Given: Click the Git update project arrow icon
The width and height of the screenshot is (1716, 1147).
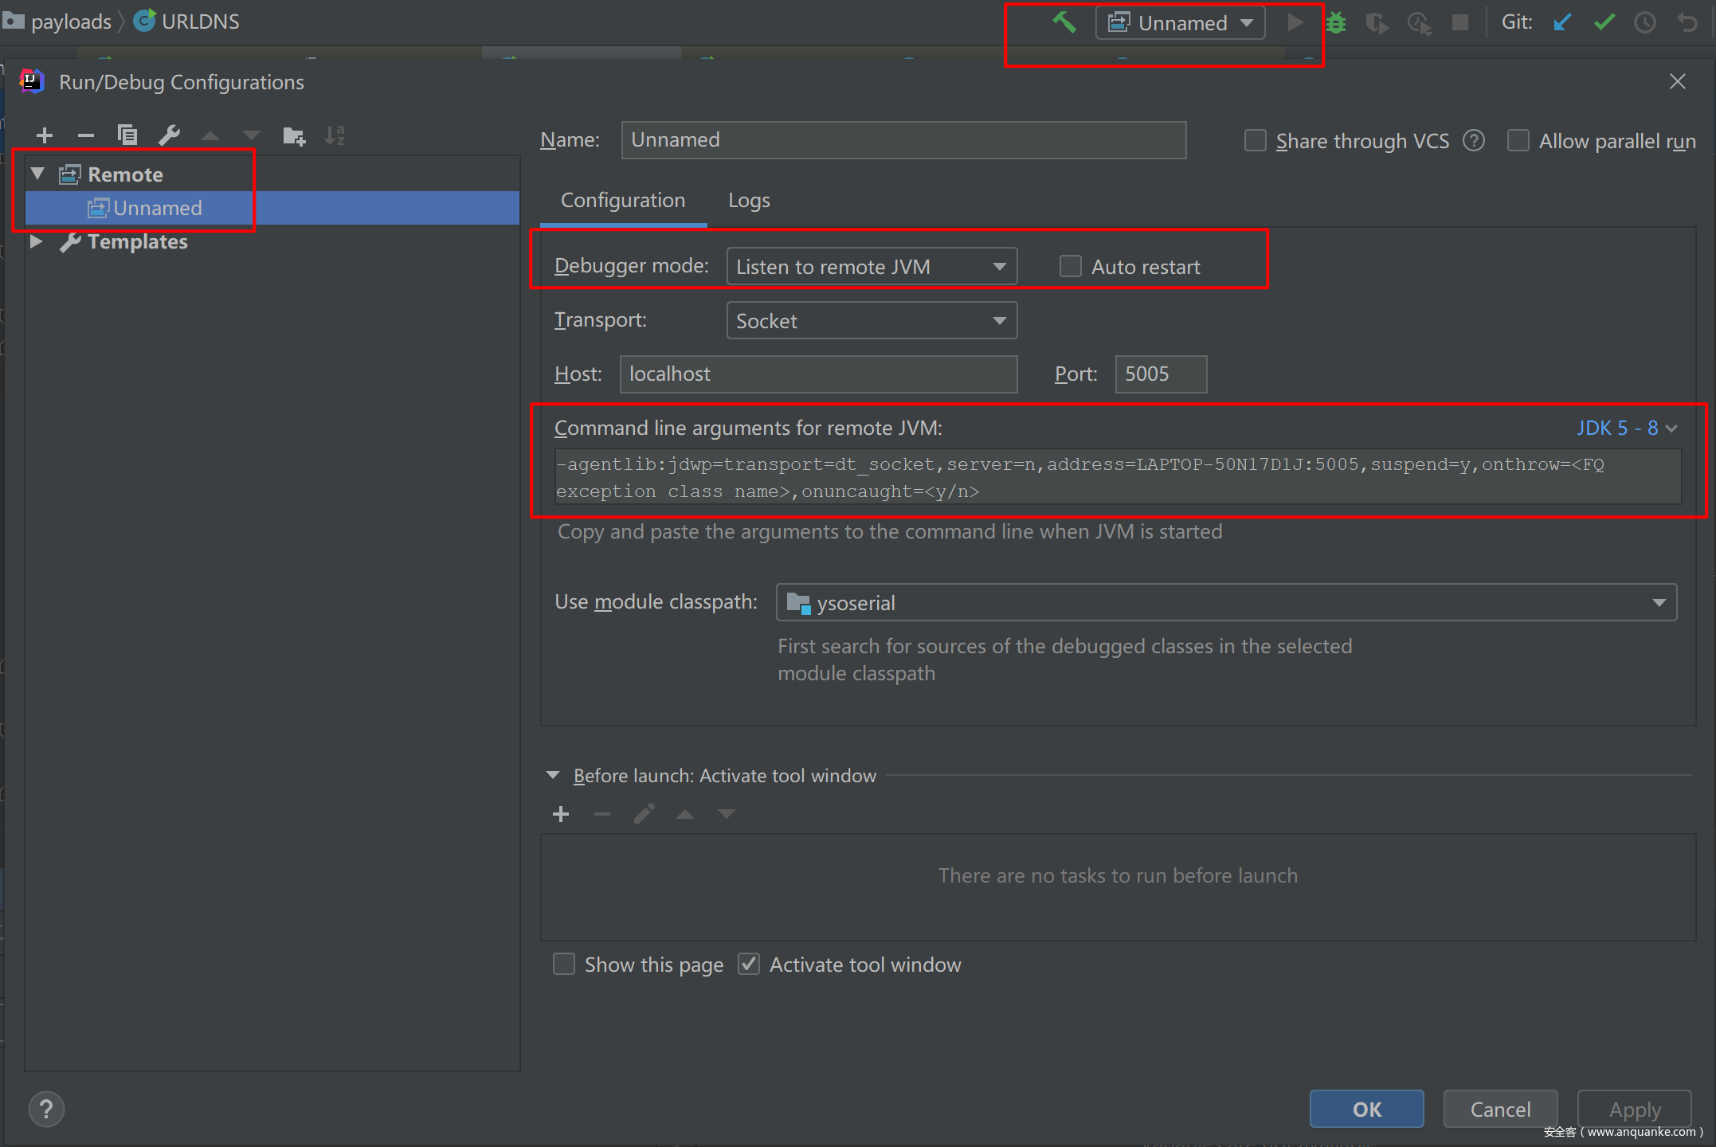Looking at the screenshot, I should click(1562, 22).
